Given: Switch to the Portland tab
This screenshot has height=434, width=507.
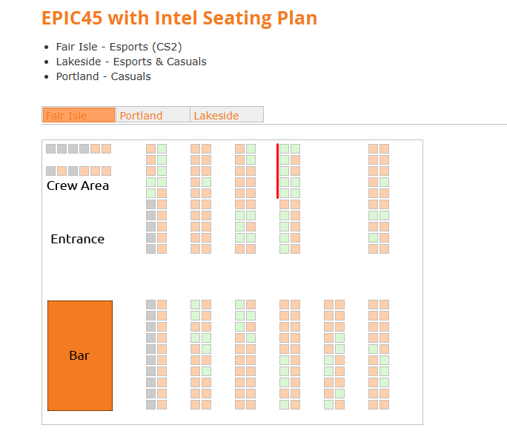Looking at the screenshot, I should click(x=153, y=115).
